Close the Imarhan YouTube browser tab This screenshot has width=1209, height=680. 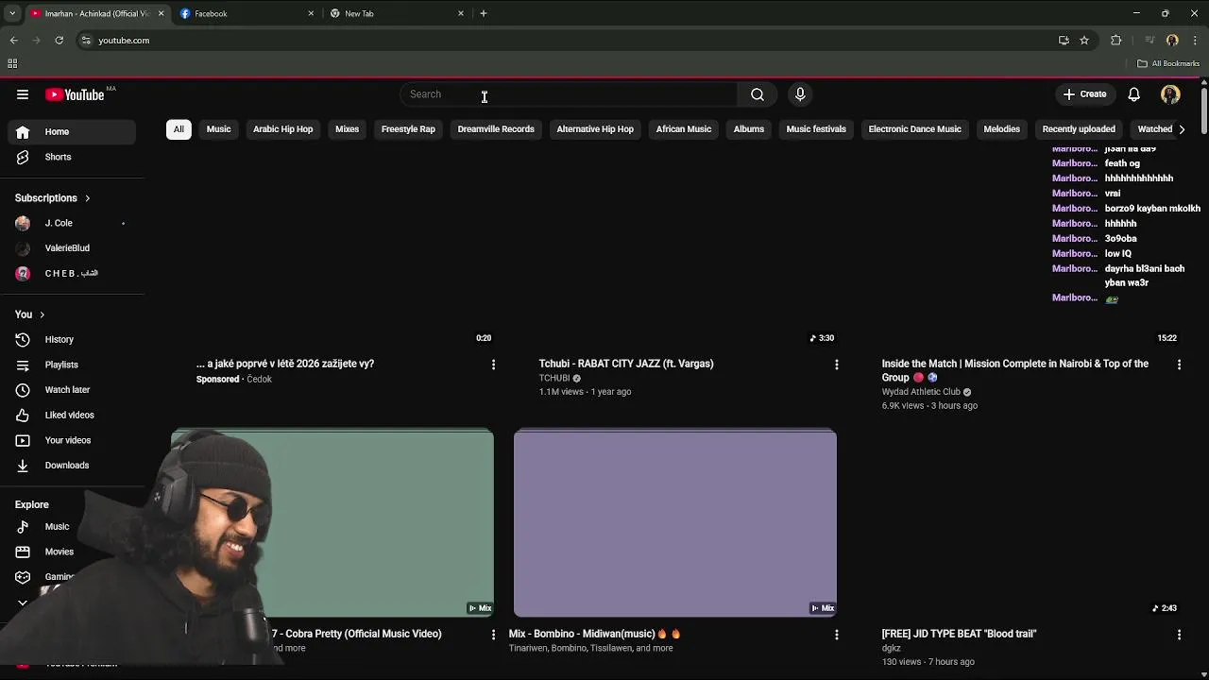[x=161, y=13]
